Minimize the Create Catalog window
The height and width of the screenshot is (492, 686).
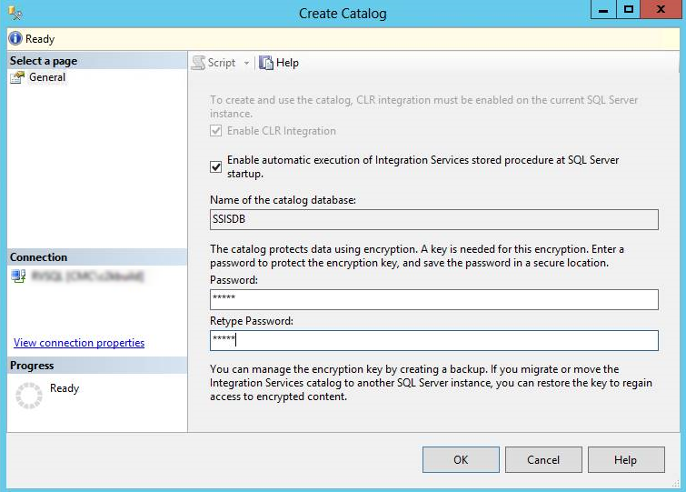[603, 10]
